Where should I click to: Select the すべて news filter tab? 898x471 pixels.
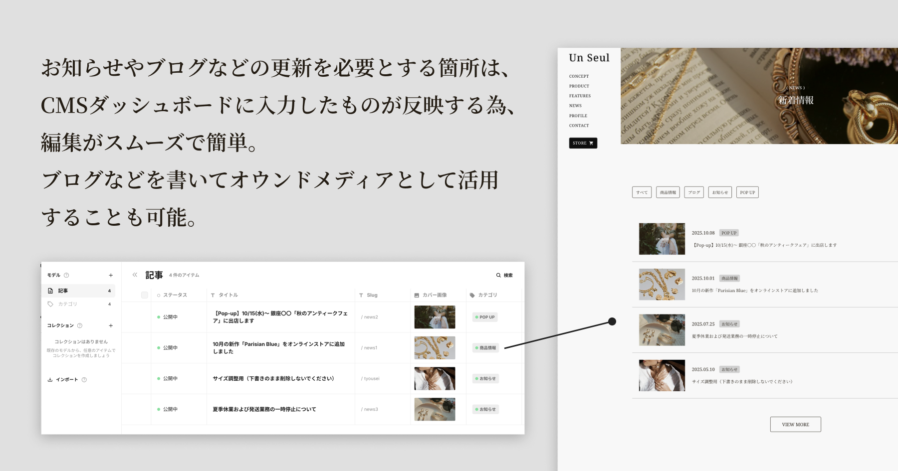pos(642,192)
